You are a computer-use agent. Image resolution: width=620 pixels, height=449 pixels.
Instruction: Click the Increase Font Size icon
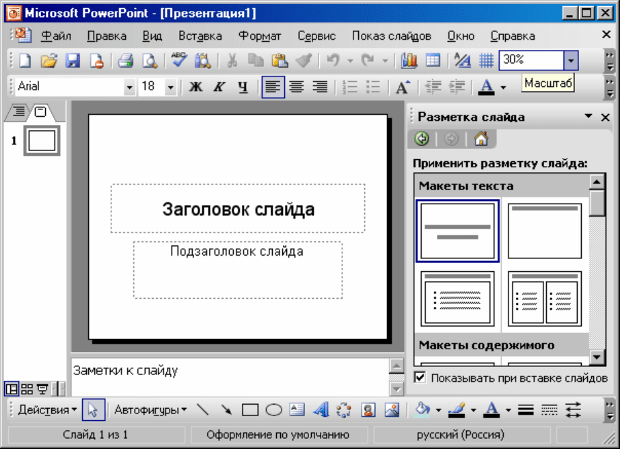[403, 87]
